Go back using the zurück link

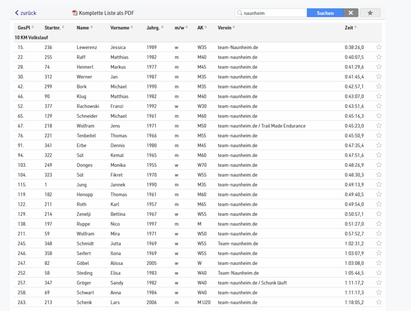pyautogui.click(x=26, y=13)
